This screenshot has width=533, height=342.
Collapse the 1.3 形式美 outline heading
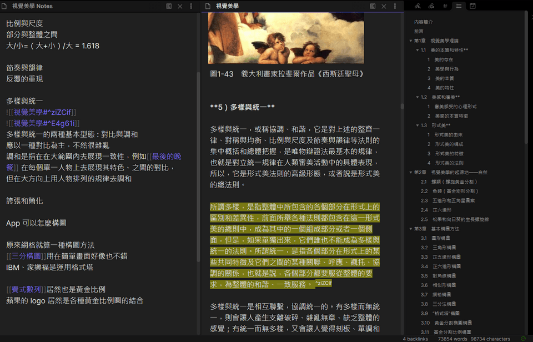coord(418,125)
